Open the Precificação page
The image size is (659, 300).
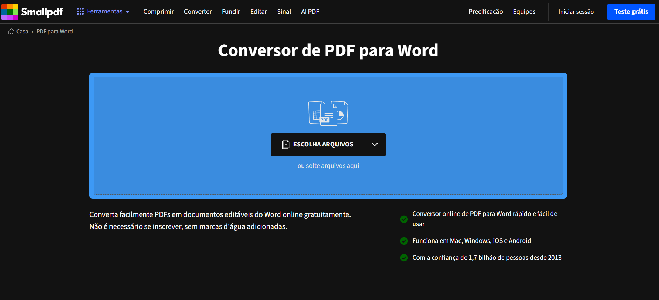485,12
